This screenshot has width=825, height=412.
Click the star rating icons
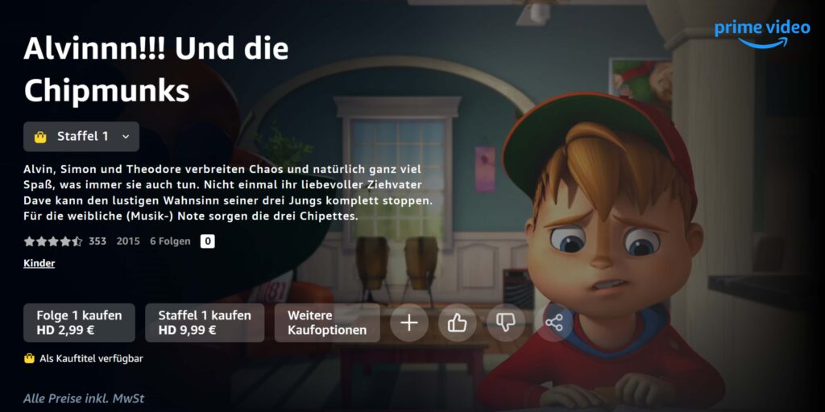tap(52, 241)
